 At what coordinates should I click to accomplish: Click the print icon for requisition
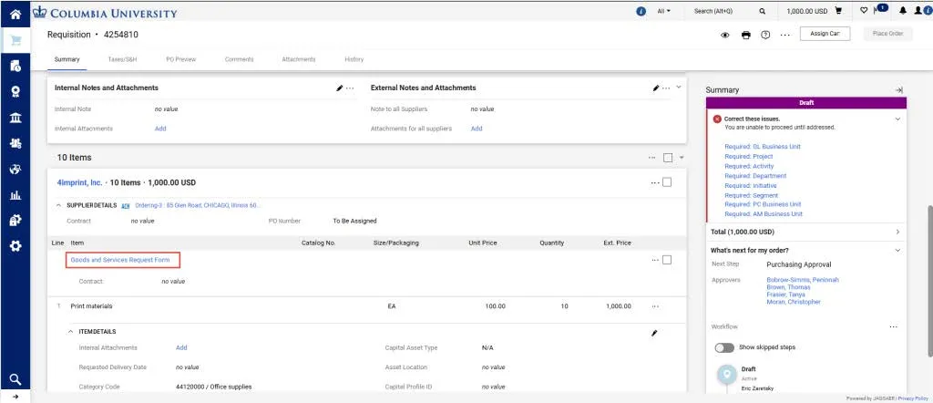(x=745, y=36)
